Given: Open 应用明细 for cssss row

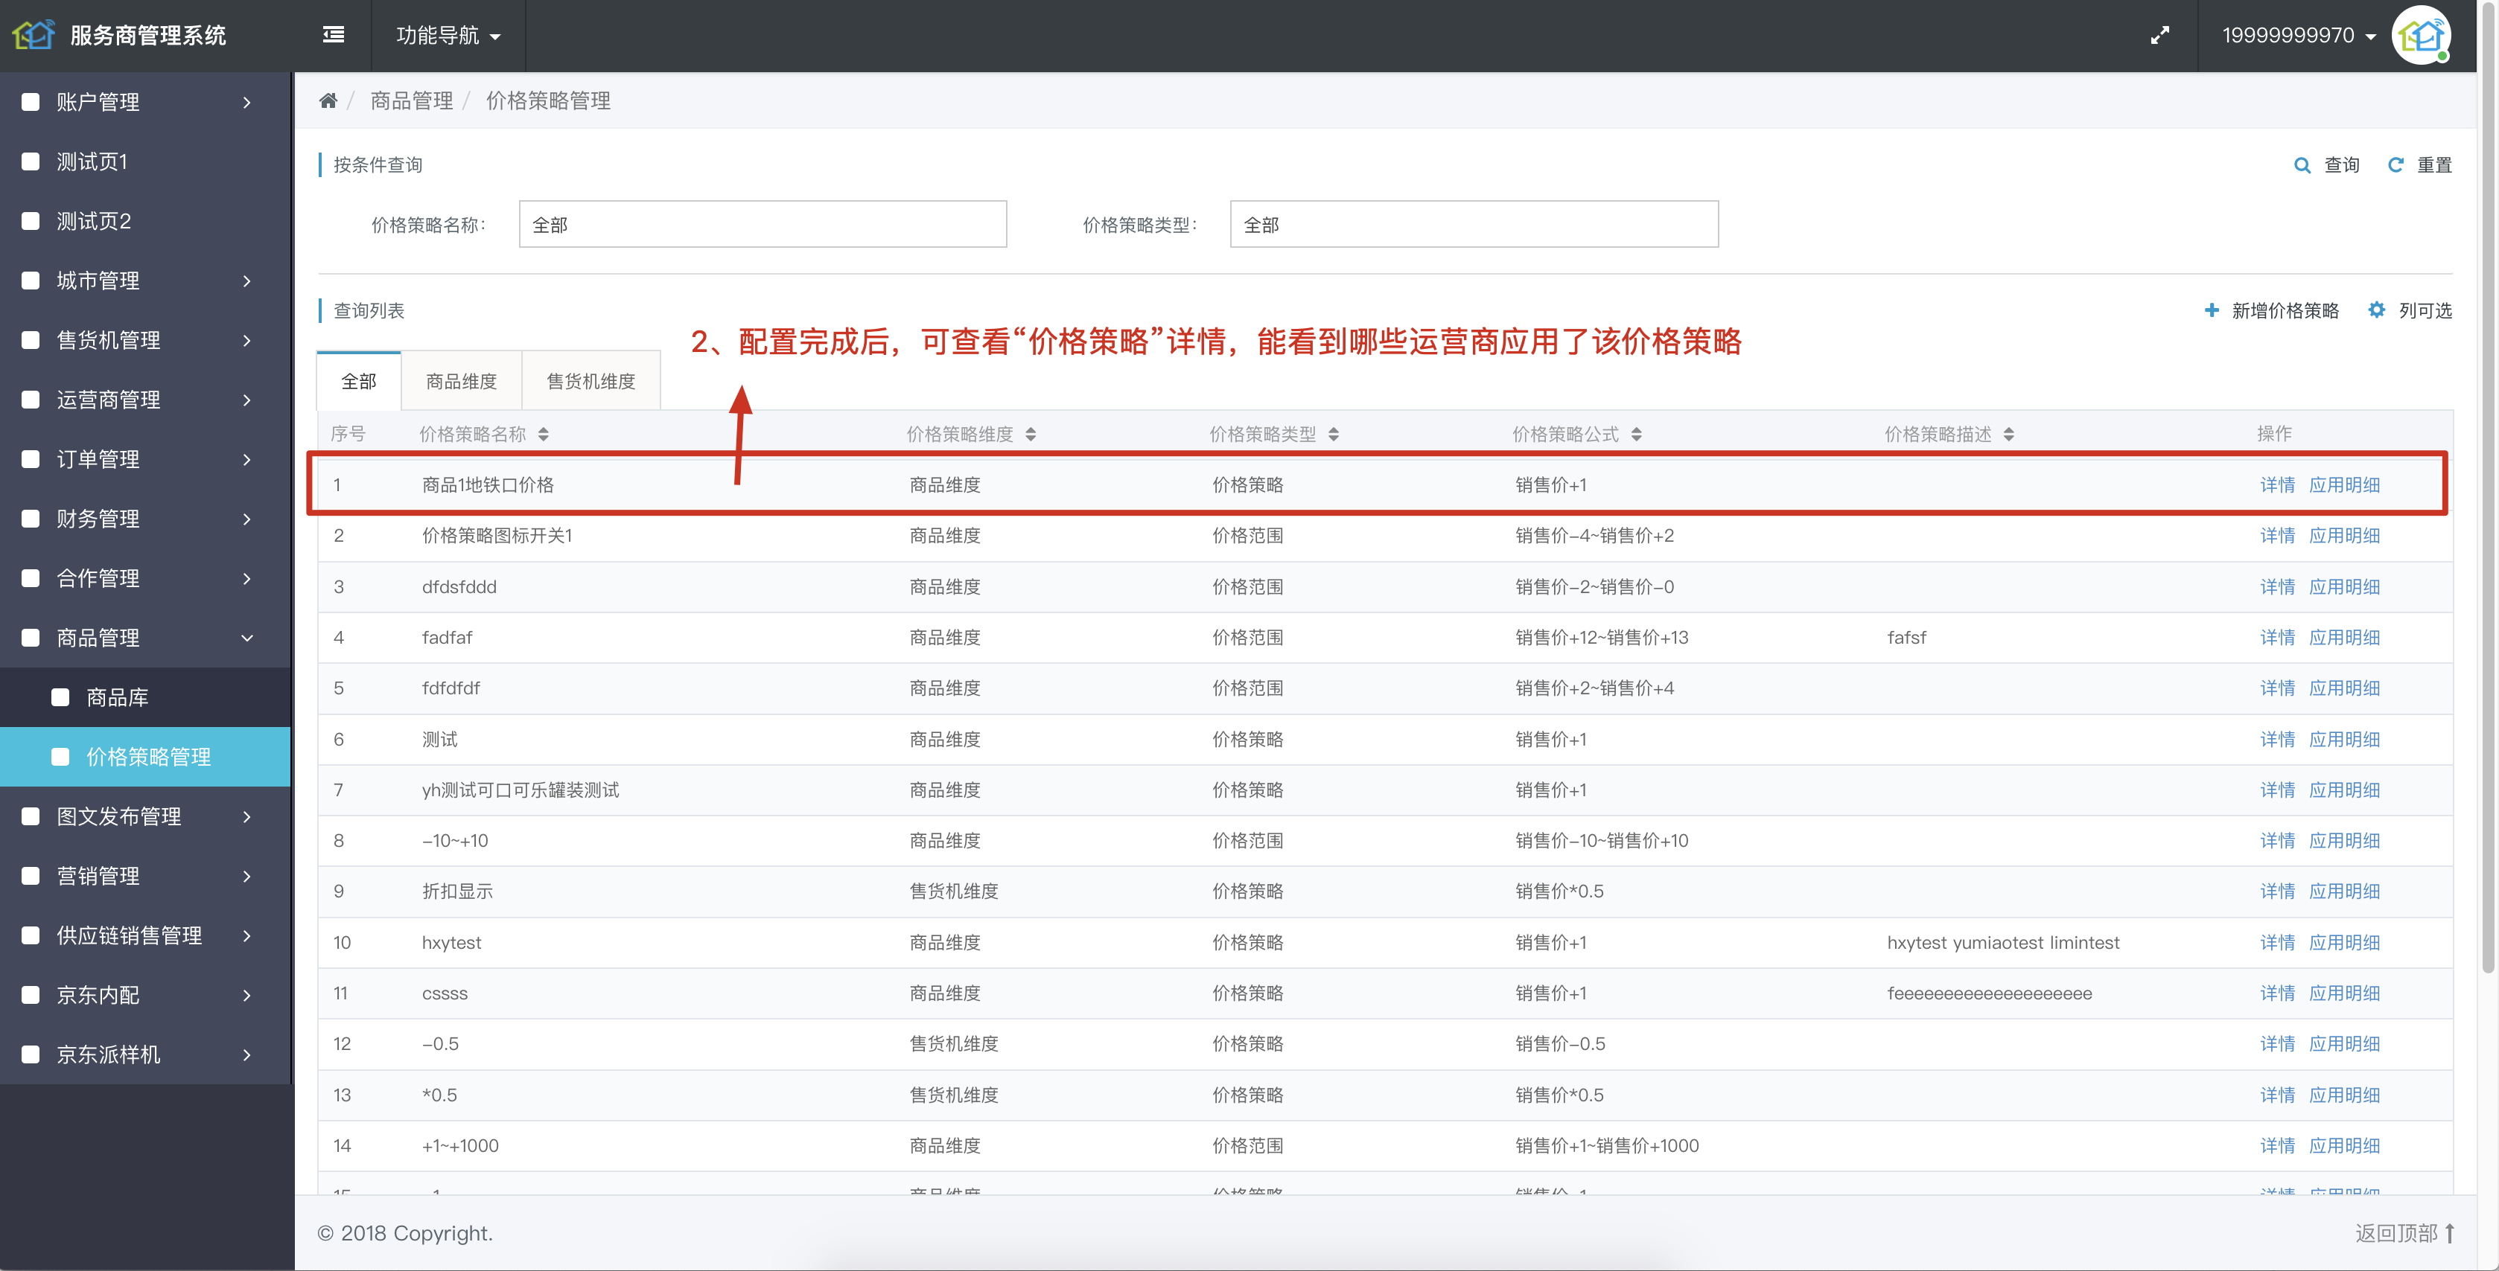Looking at the screenshot, I should [2344, 993].
